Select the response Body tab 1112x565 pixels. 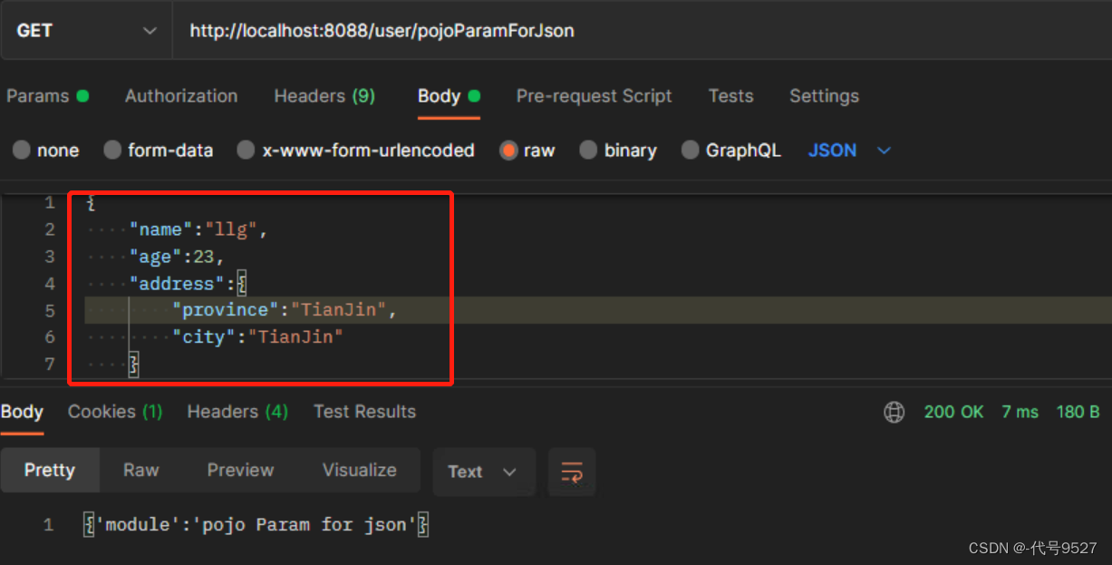coord(22,412)
